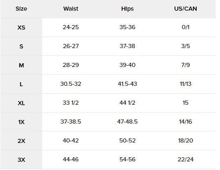Click the XS size row label

[x=21, y=28]
